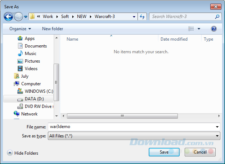This screenshot has width=225, height=164.
Task: Click the Videos filmstrip icon
Action: pyautogui.click(x=20, y=69)
